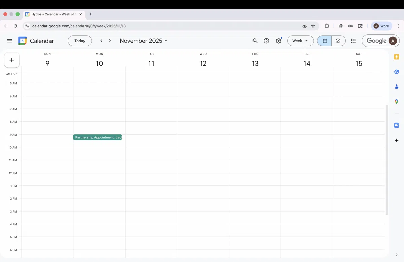Viewport: 404px width, 262px height.
Task: Open calendar search magnifier
Action: tap(255, 41)
